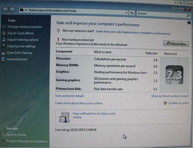Click the shield icon beside Update my score
This screenshot has width=193, height=148.
165,103
